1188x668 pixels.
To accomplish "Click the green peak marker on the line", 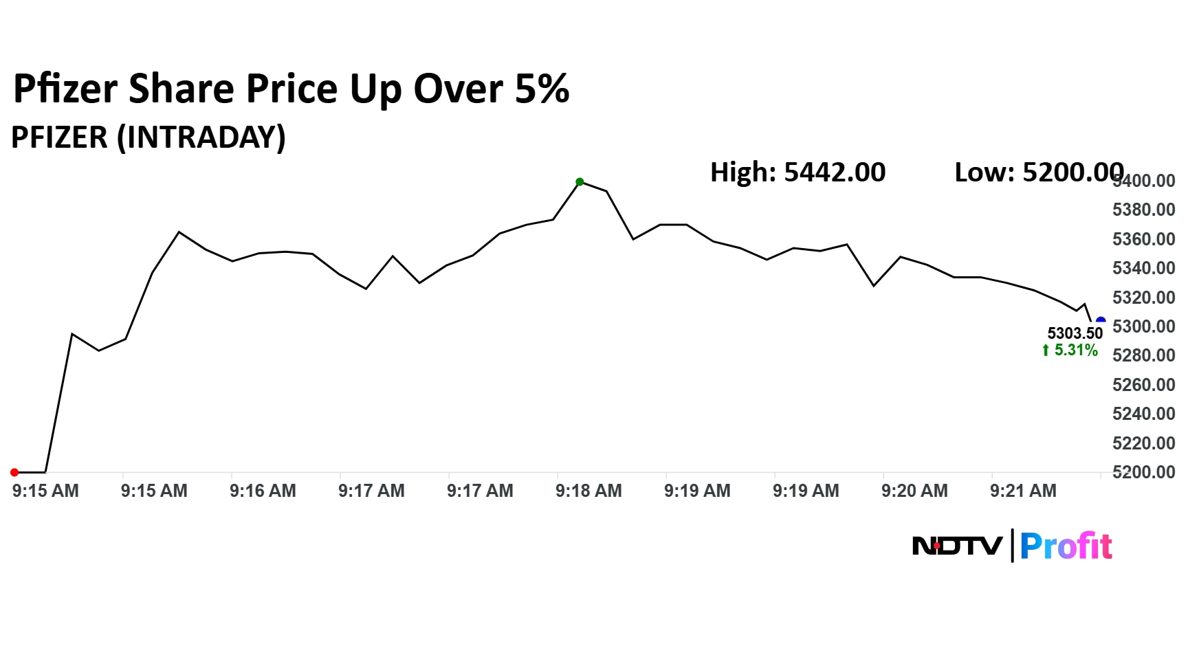I will tap(580, 182).
